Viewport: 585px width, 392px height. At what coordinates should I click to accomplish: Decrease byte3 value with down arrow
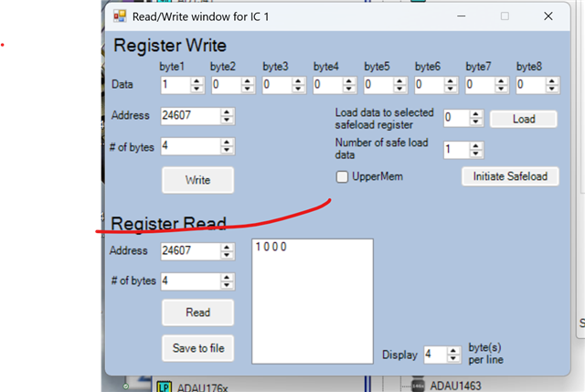pyautogui.click(x=298, y=89)
